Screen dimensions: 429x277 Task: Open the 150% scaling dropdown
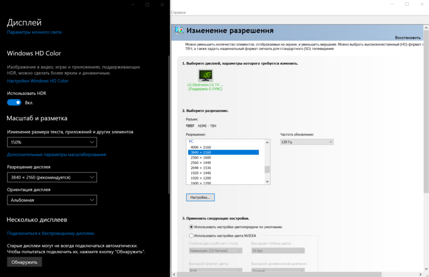(52, 143)
